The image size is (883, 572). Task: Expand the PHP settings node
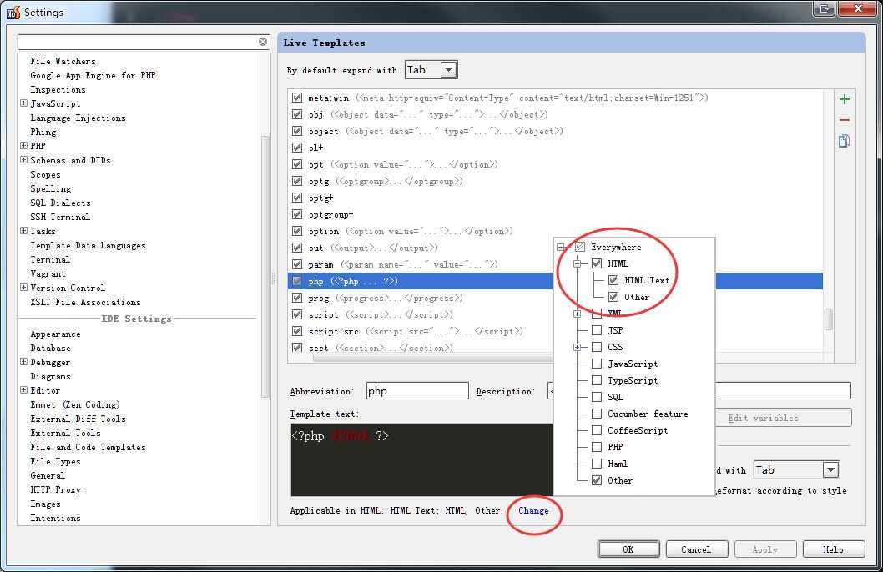click(23, 145)
